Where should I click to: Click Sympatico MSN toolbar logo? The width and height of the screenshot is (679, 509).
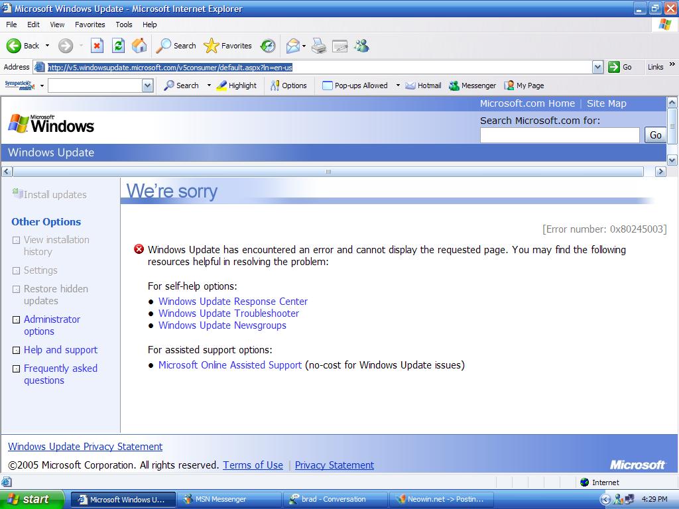click(x=19, y=85)
